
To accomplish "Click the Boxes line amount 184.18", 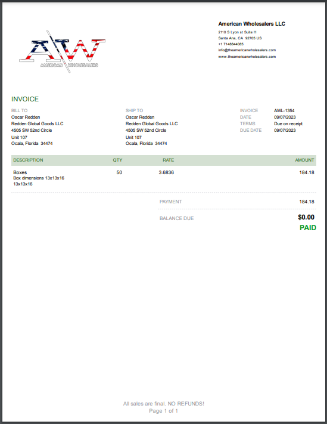I will 307,172.
